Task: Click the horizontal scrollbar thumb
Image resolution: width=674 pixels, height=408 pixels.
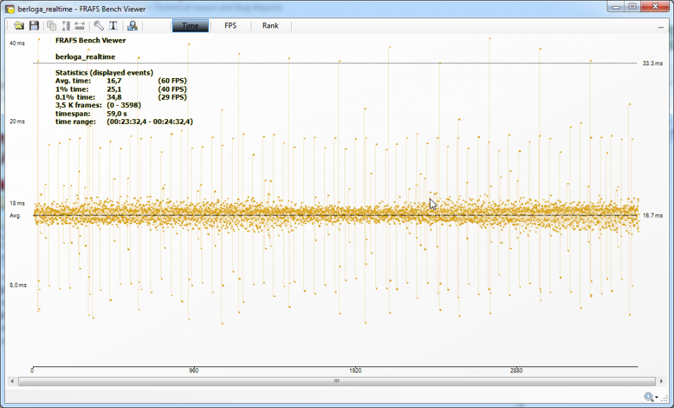Action: pos(336,381)
